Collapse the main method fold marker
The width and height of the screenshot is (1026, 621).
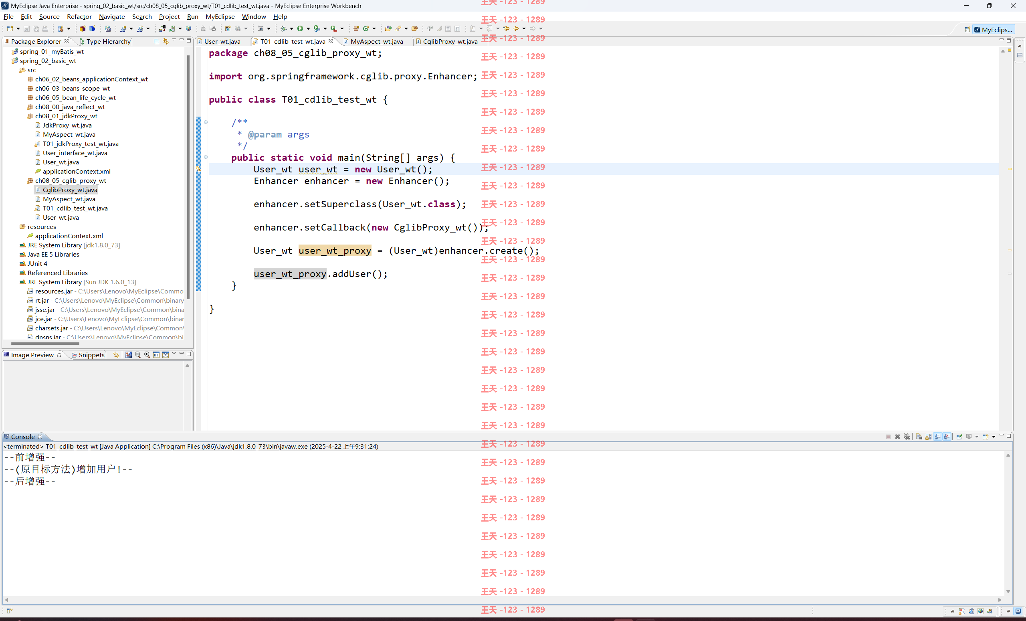pos(206,157)
